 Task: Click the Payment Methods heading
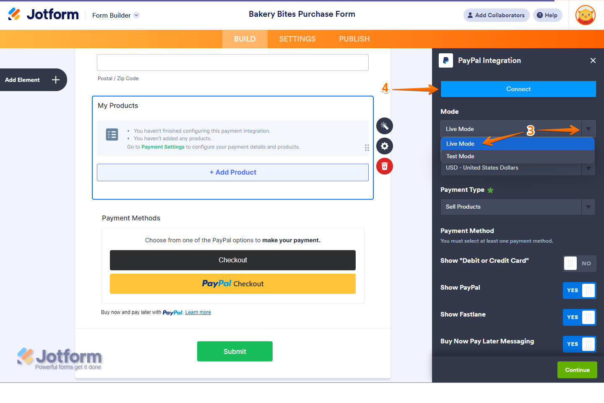pyautogui.click(x=131, y=218)
